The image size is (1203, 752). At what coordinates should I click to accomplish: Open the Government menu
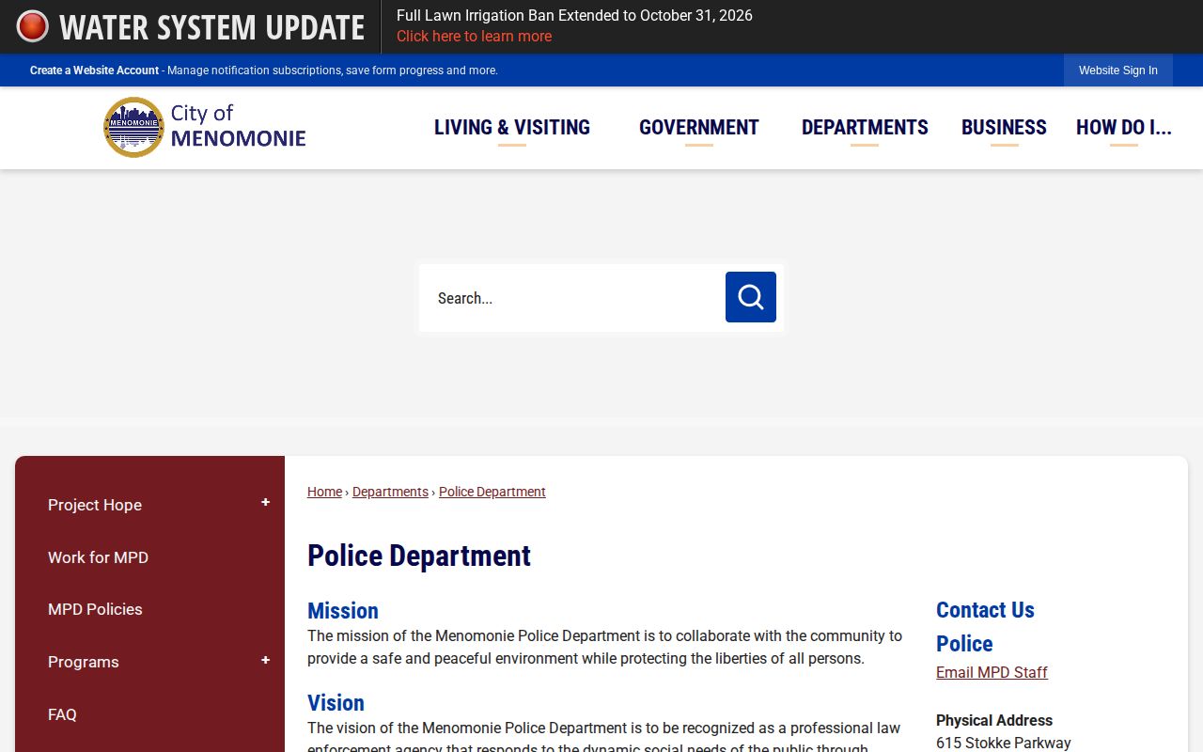click(x=699, y=128)
